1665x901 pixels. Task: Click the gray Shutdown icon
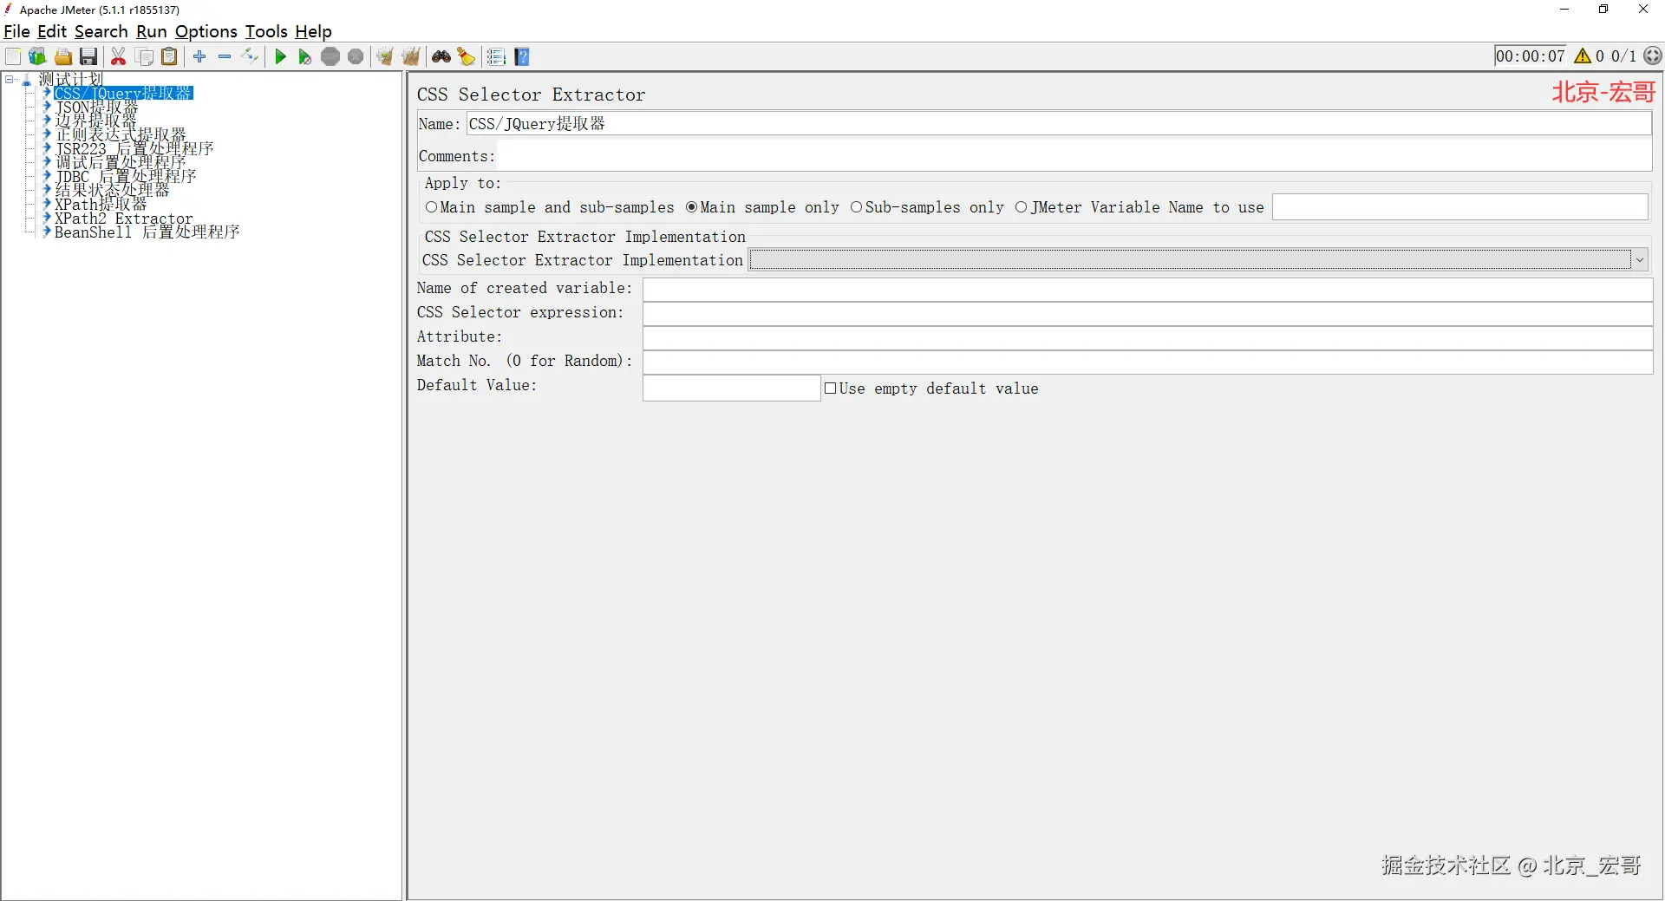(356, 56)
